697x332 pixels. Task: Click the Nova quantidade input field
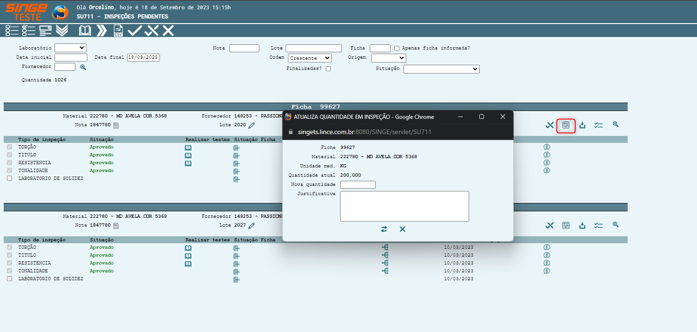click(358, 184)
